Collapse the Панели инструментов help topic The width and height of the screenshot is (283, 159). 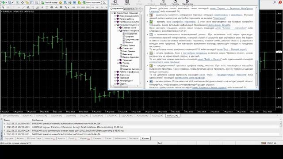point(118,30)
